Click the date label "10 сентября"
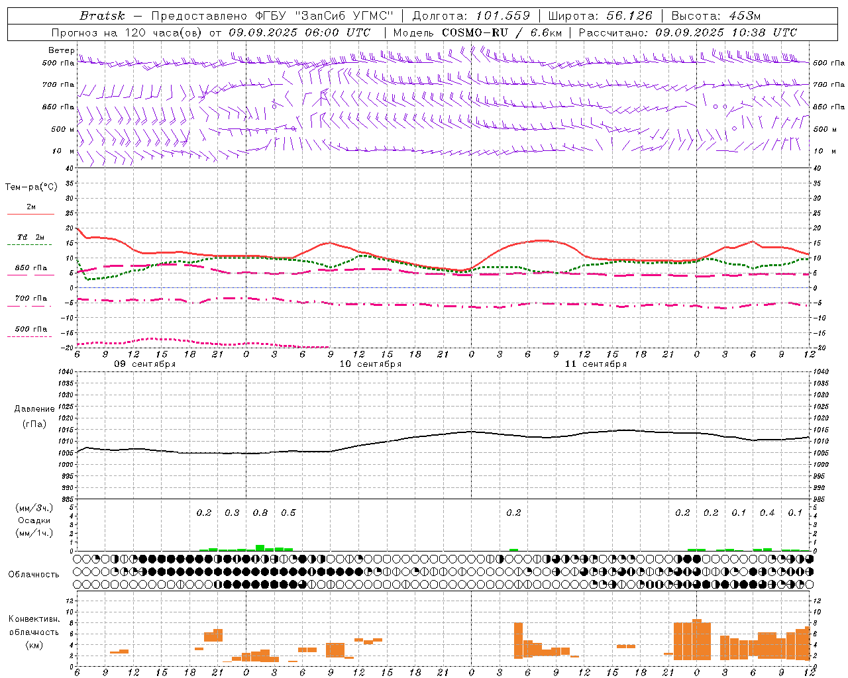Image resolution: width=848 pixels, height=678 pixels. (370, 364)
